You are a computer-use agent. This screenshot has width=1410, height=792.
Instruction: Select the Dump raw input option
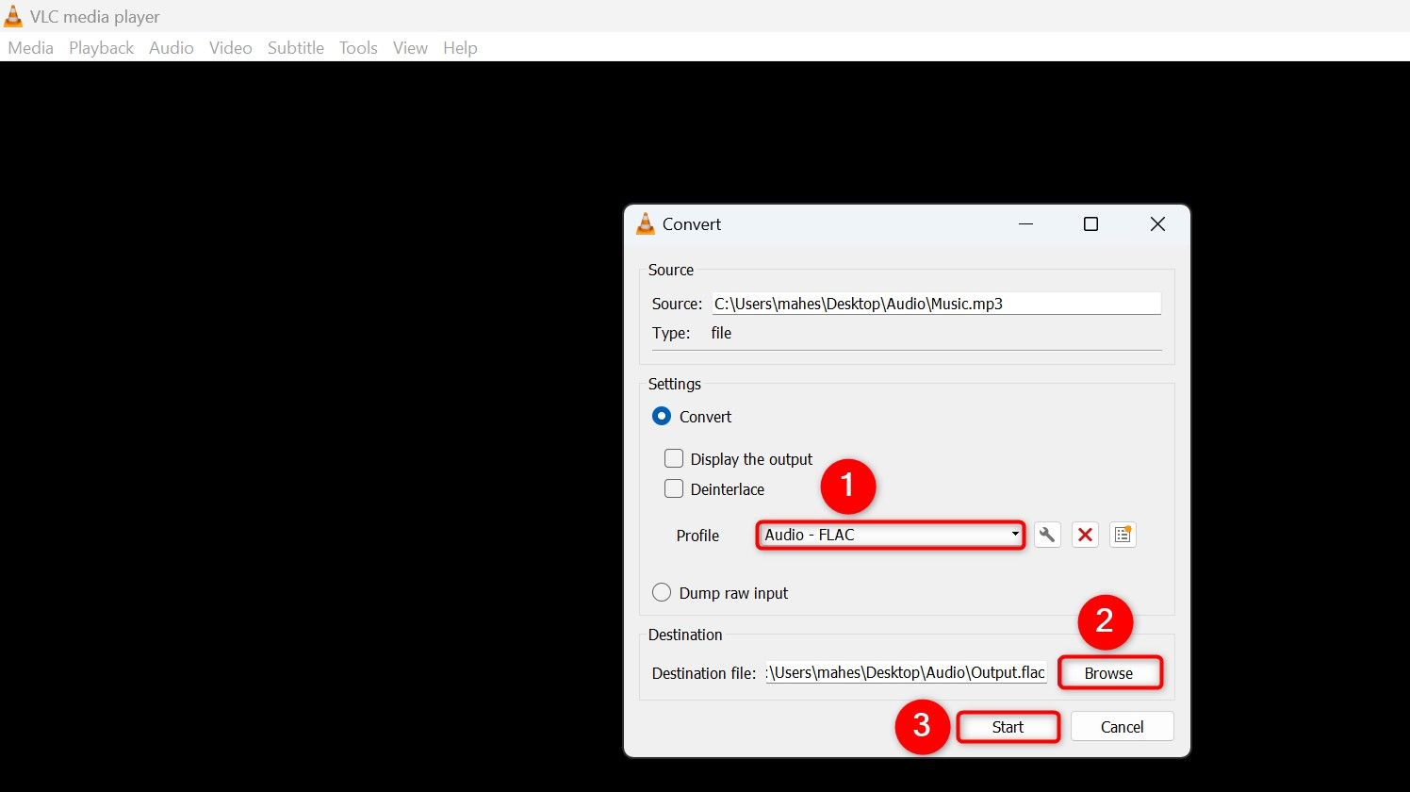(663, 593)
